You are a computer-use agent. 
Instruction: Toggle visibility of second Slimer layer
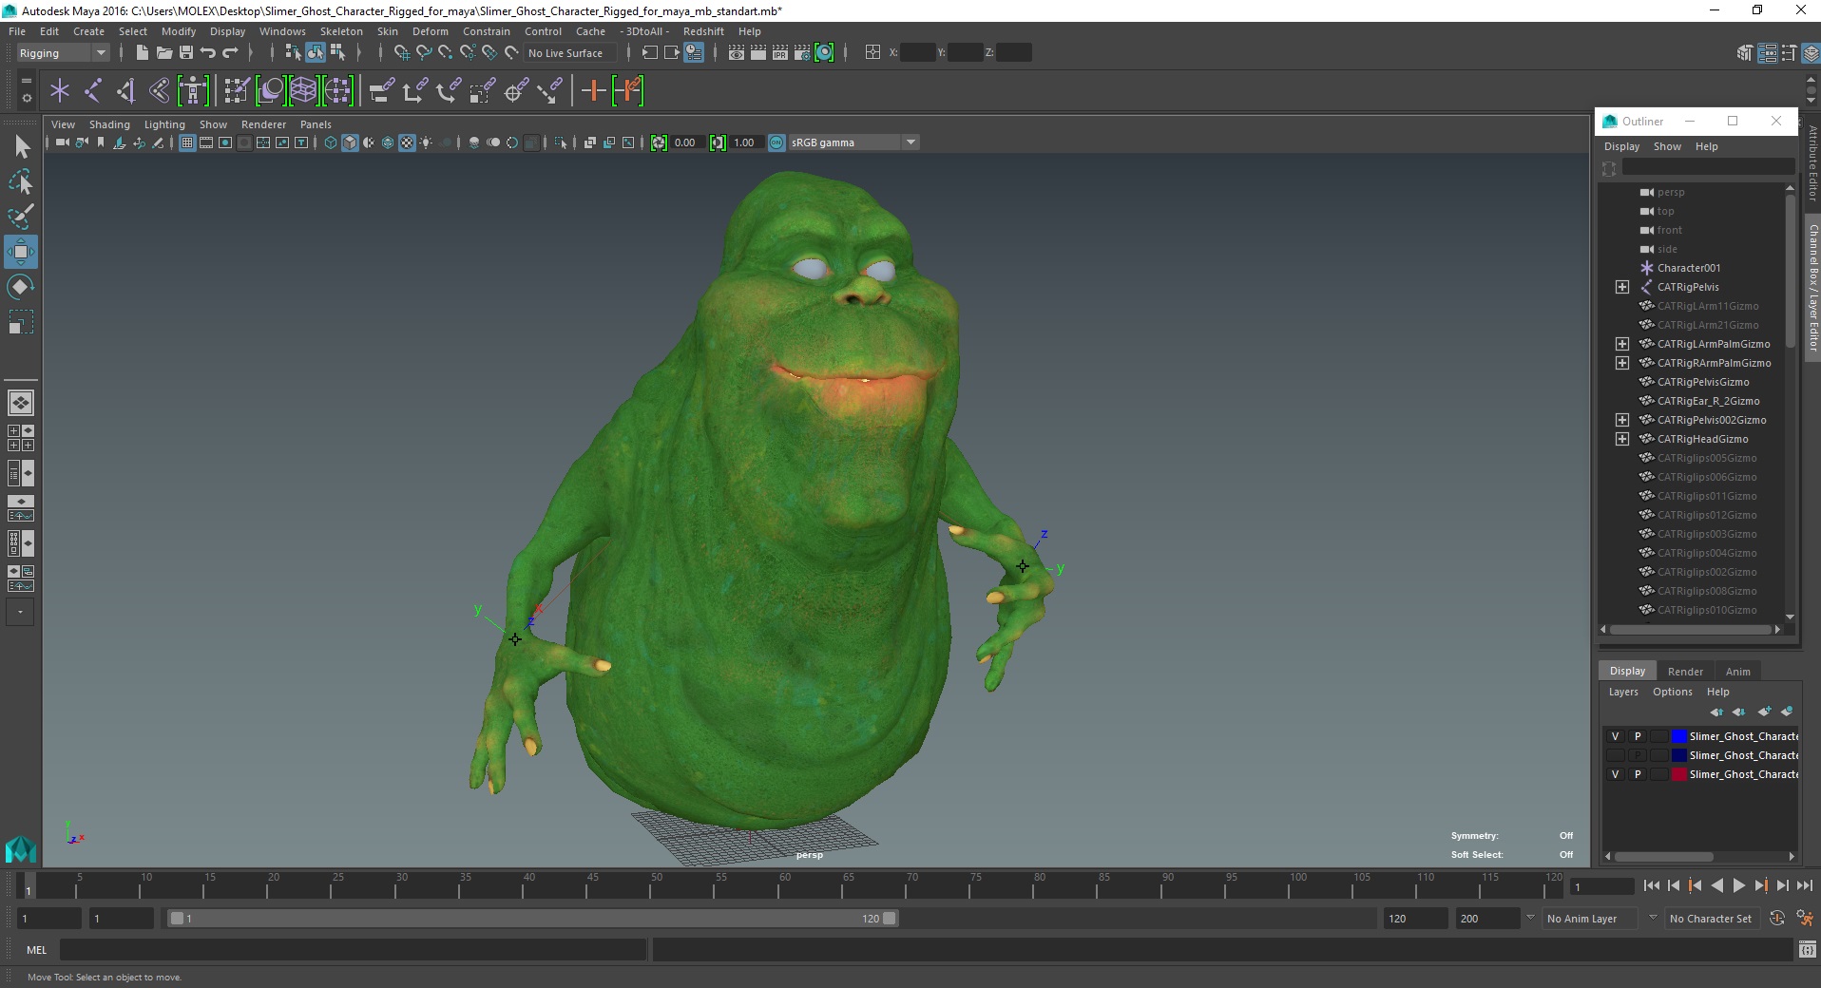tap(1615, 755)
